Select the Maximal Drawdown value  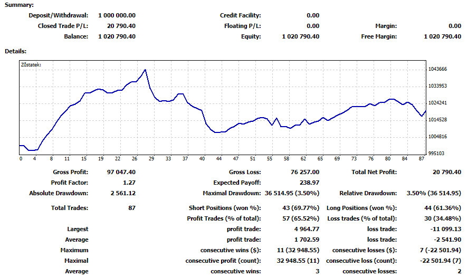coord(293,193)
